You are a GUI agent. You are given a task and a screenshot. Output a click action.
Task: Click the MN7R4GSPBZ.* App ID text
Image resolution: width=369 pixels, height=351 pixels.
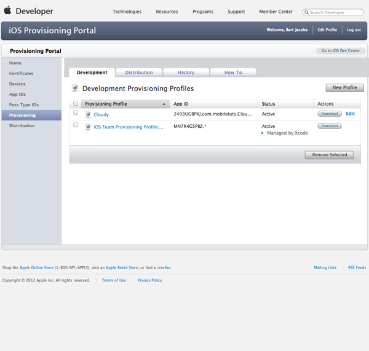coord(189,127)
